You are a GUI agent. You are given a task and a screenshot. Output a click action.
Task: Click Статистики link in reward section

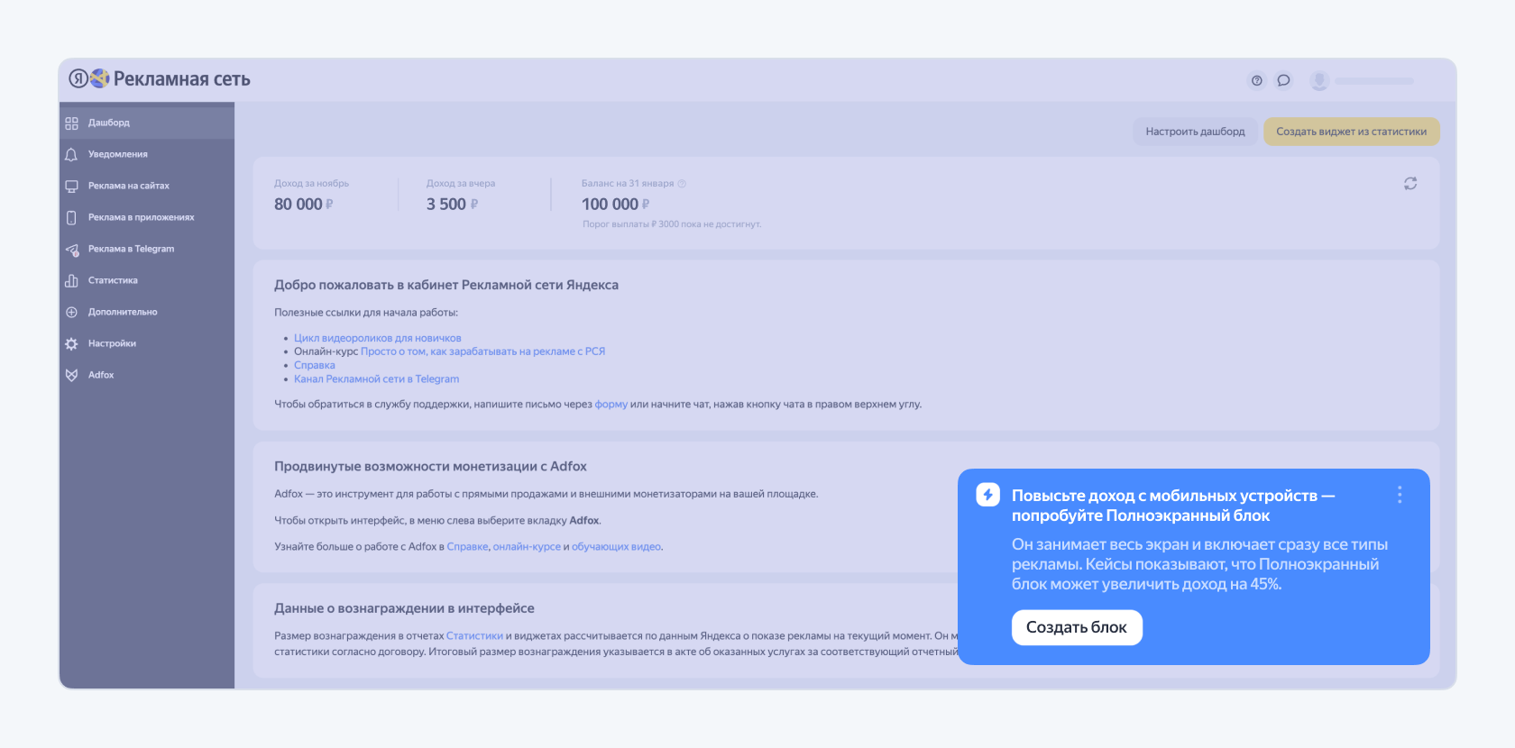pos(474,635)
